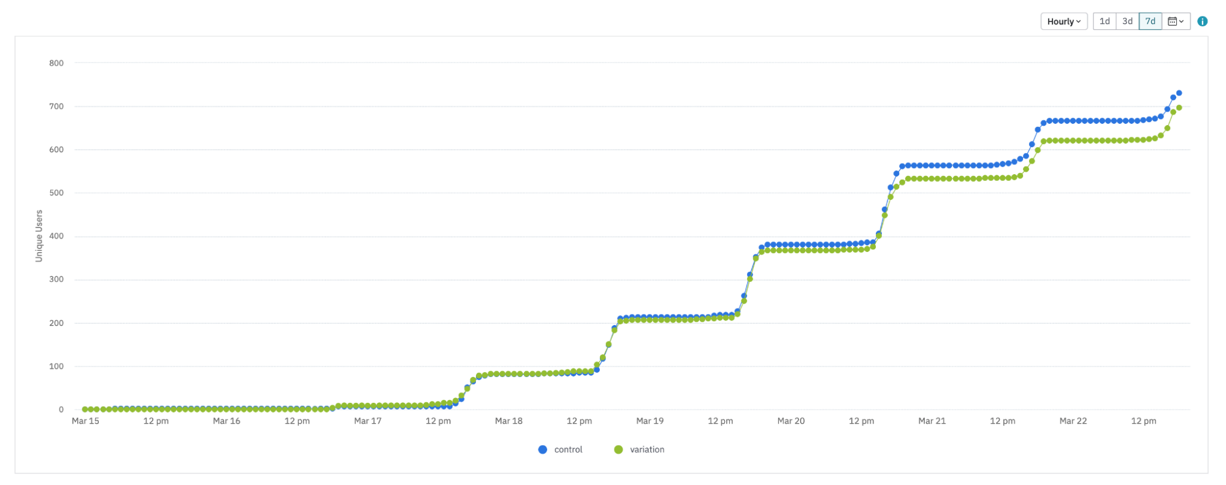Click the highest green variation data point

point(1179,108)
